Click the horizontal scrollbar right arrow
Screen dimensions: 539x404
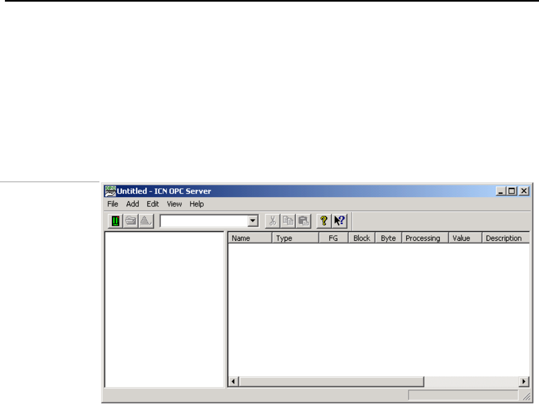pos(524,381)
